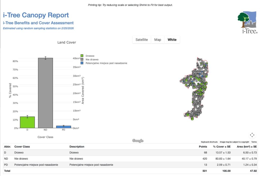Open Keyboard shortcuts link
260x176 pixels.
[x=209, y=142]
